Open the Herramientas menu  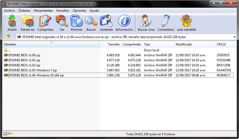tap(43, 11)
